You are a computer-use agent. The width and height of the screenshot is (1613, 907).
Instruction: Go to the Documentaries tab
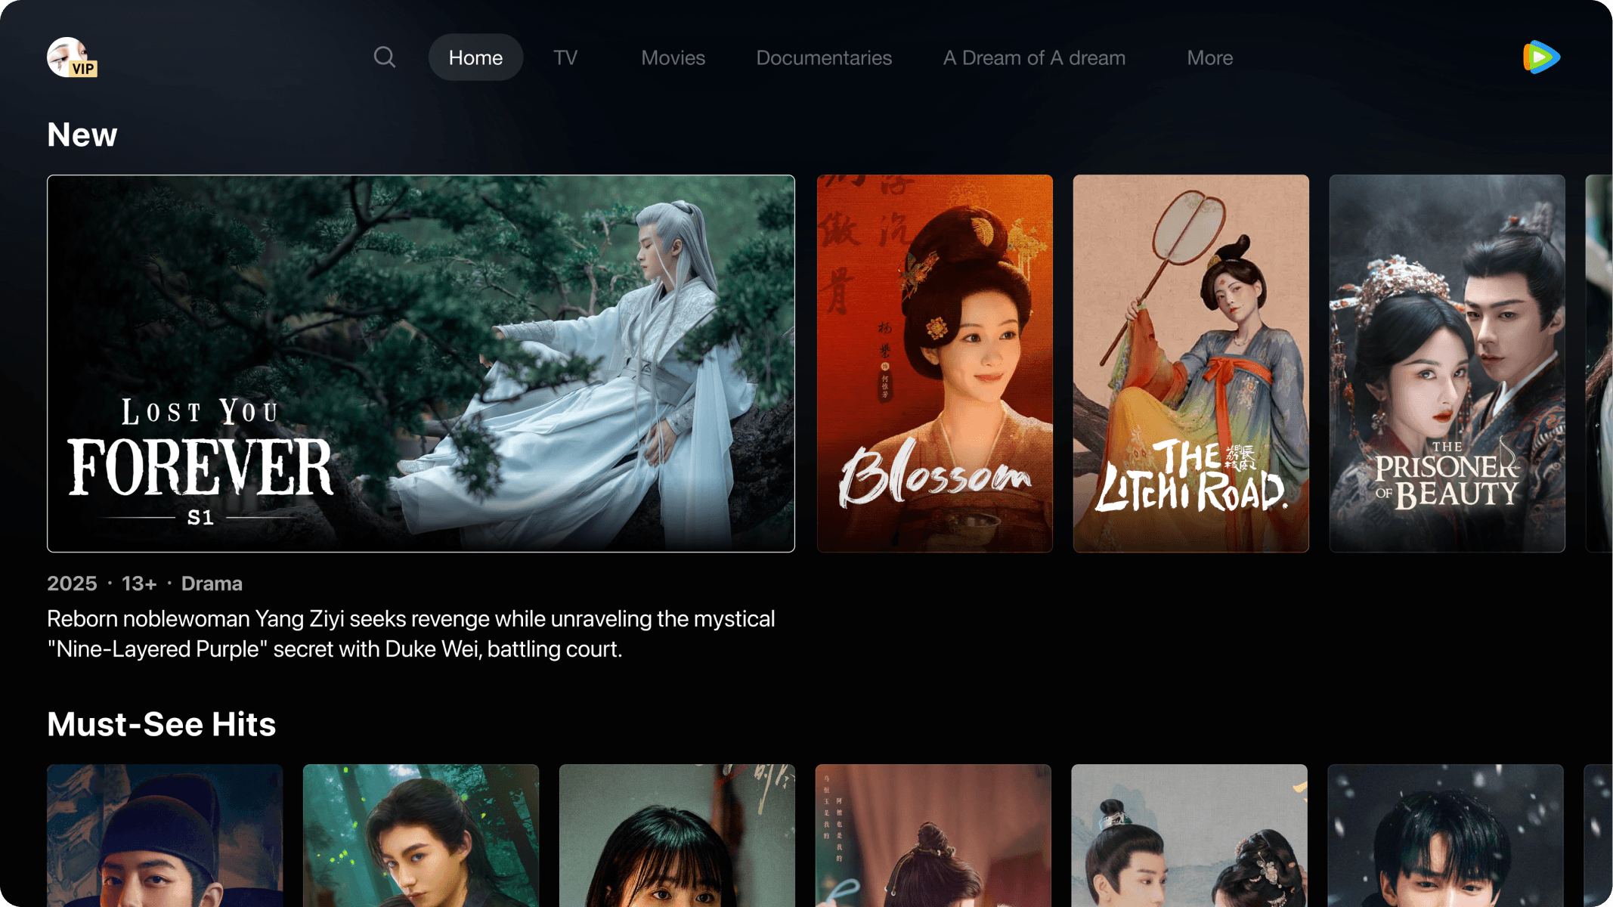824,57
